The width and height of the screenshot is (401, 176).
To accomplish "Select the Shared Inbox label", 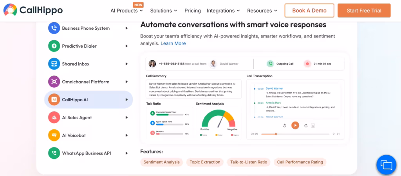I will coord(76,64).
